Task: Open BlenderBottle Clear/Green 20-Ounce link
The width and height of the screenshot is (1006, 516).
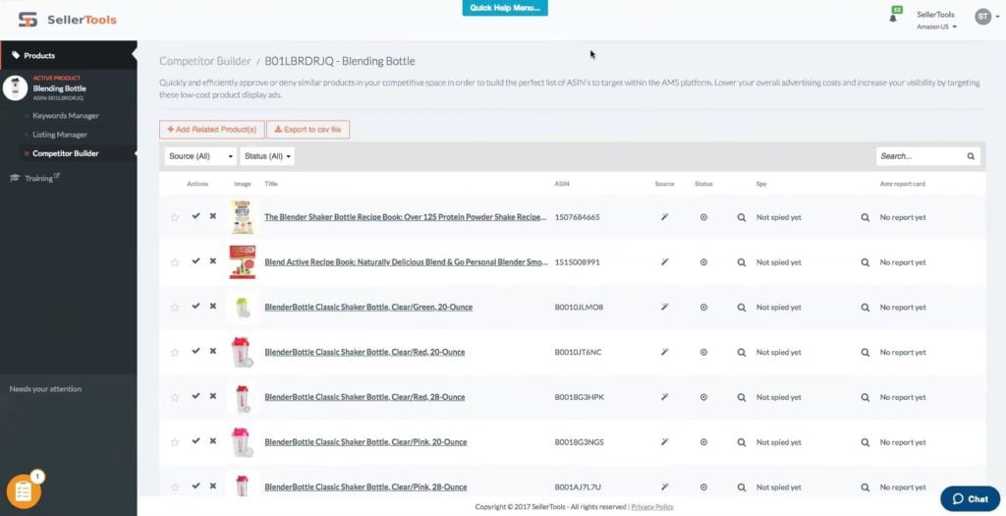Action: click(x=368, y=308)
